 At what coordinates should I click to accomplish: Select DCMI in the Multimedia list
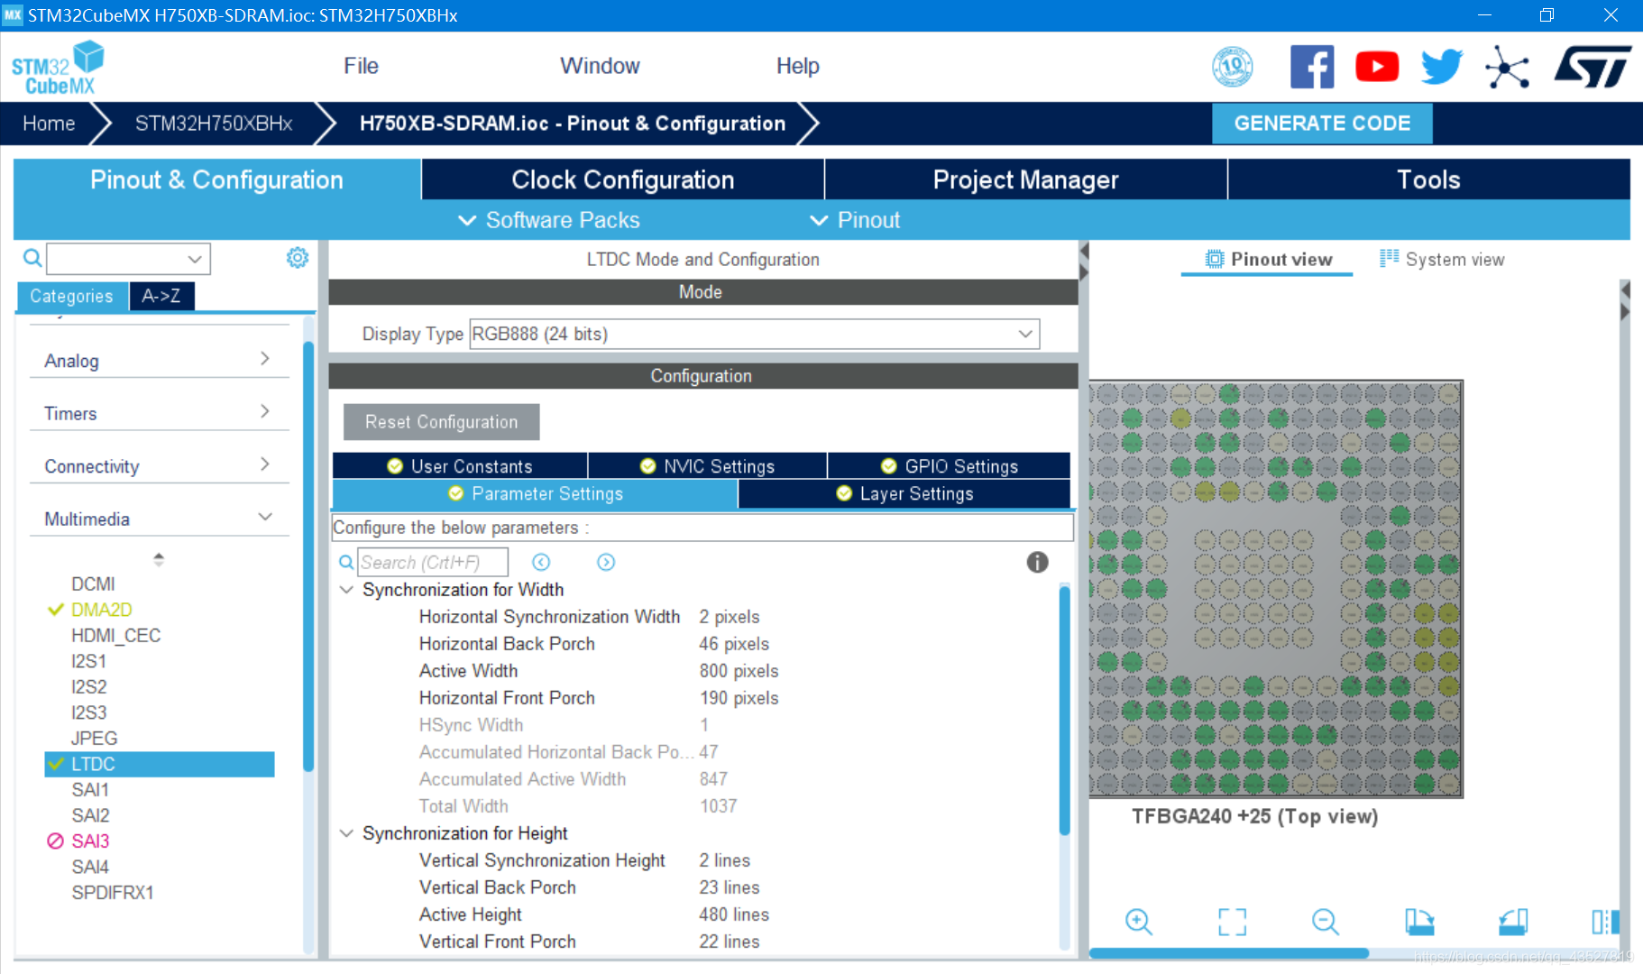tap(93, 584)
